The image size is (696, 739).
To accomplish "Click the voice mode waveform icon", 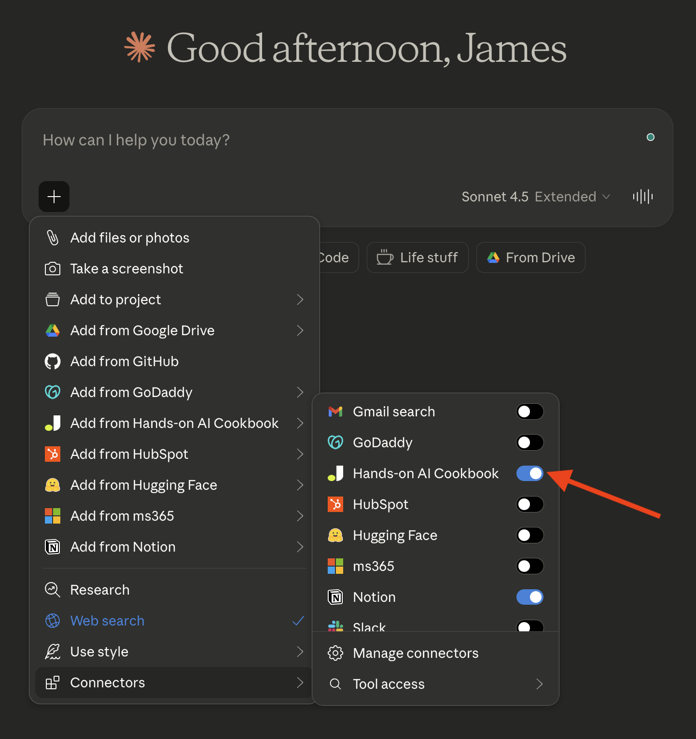I will click(642, 197).
